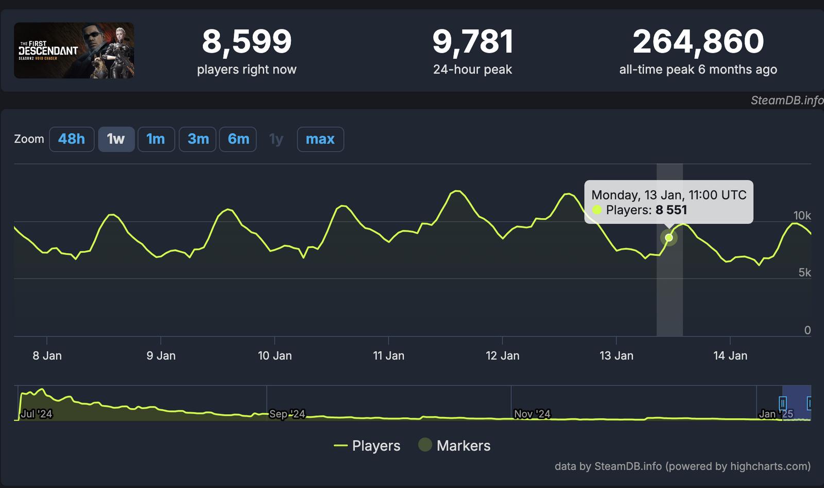Toggle the Players series in legend
This screenshot has width=824, height=488.
pos(367,446)
